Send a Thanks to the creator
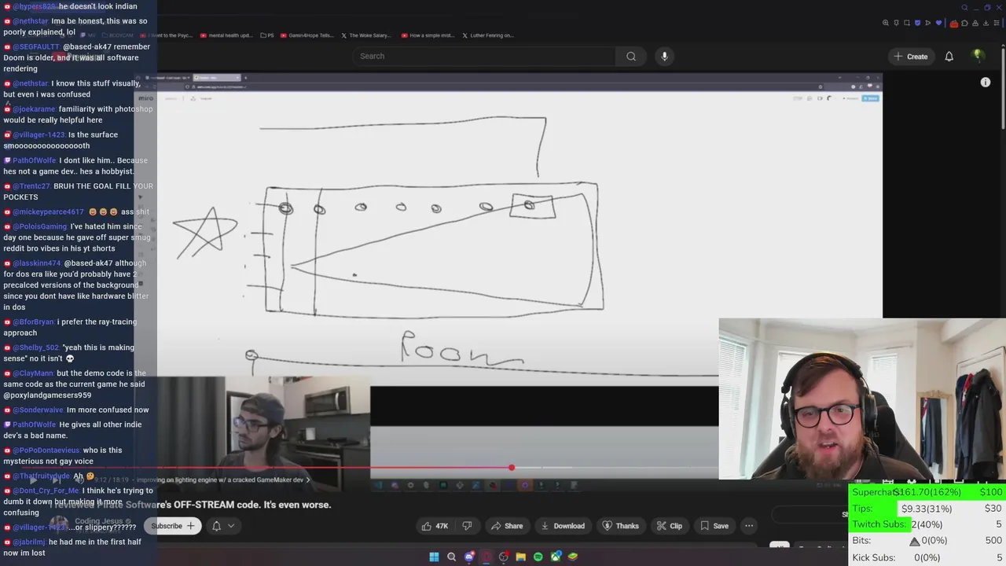 pos(620,526)
